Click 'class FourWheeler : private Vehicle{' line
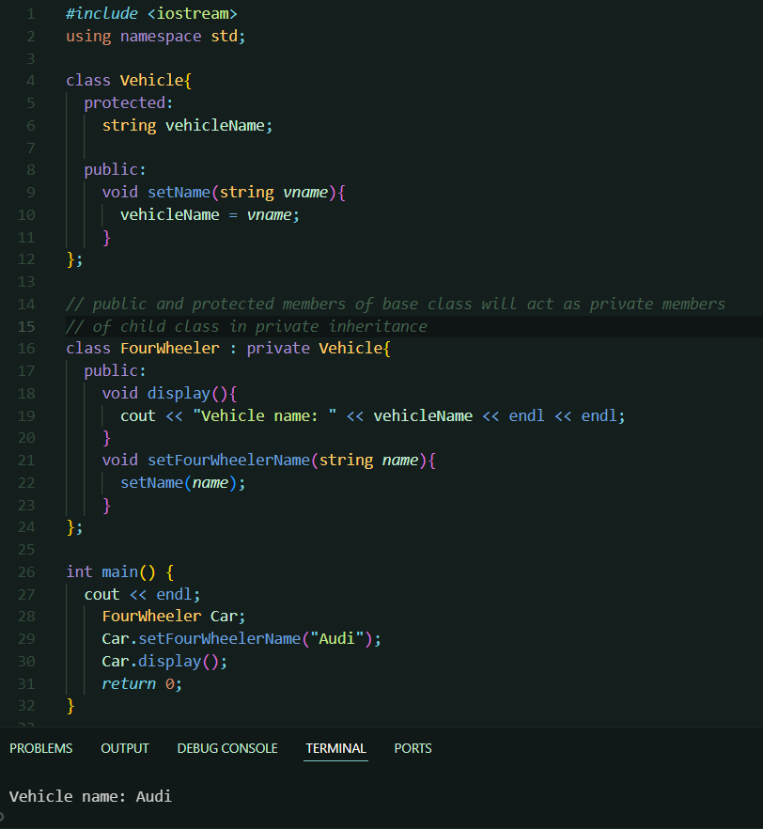This screenshot has width=763, height=829. 227,349
